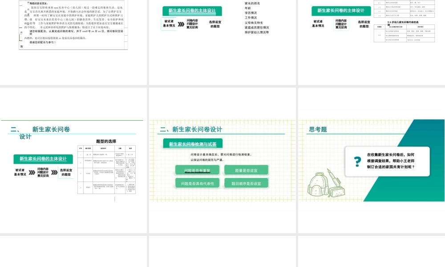Click the highlighted 问卷内容问题设计意见征询 box on top-right slide
The height and width of the screenshot is (267, 445).
(x=341, y=24)
